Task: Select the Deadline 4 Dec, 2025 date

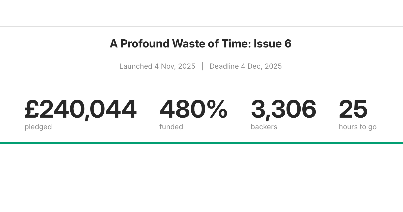Action: pos(245,66)
